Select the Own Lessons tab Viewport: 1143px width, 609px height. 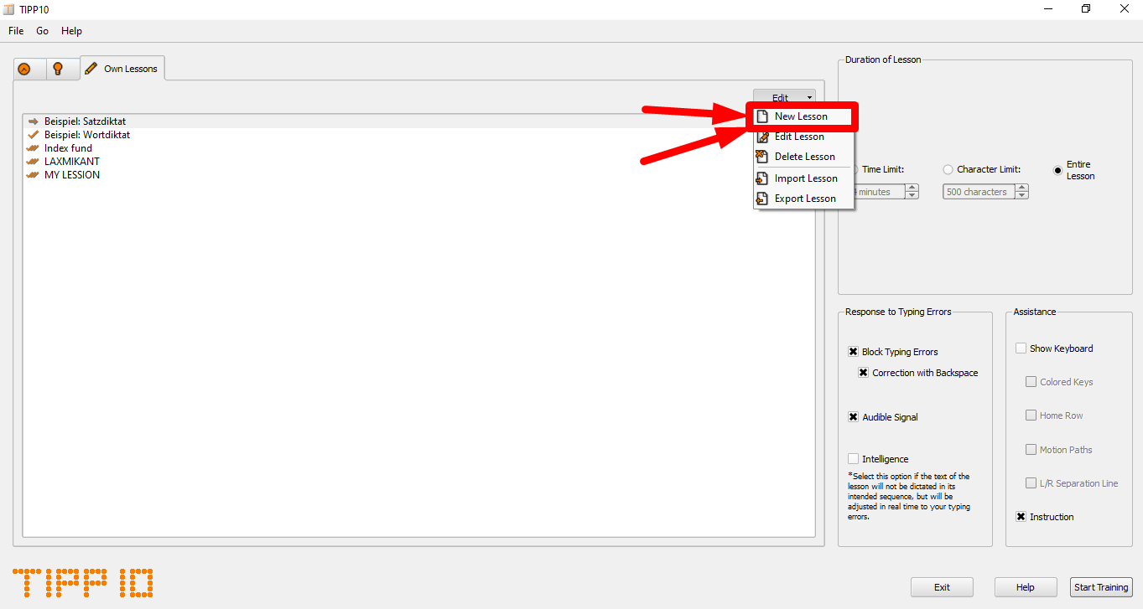(x=122, y=69)
